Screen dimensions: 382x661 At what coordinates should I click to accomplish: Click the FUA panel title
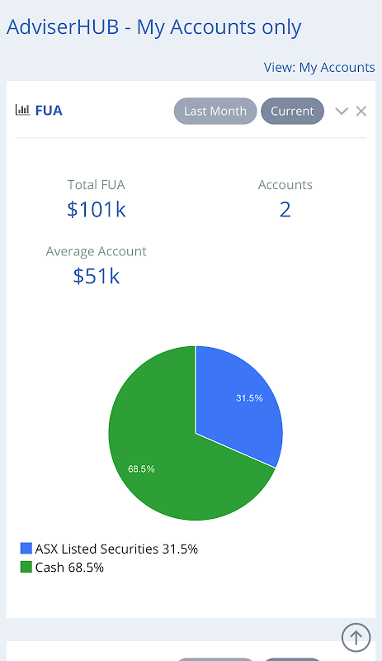49,111
